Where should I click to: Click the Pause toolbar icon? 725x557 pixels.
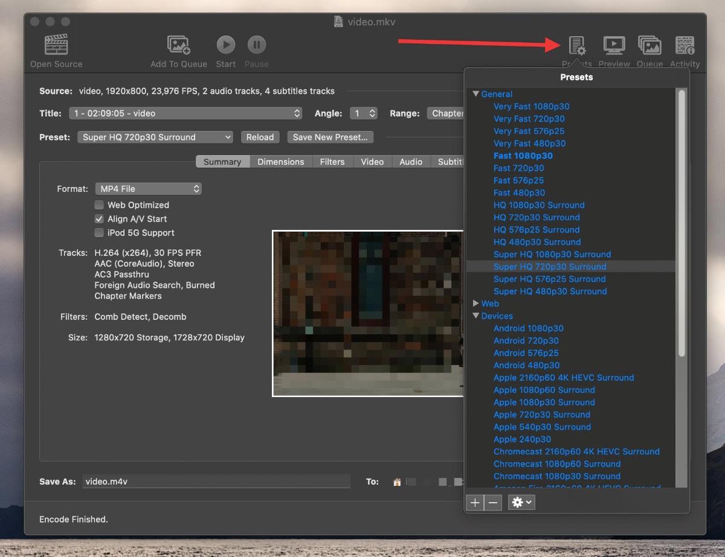click(257, 45)
